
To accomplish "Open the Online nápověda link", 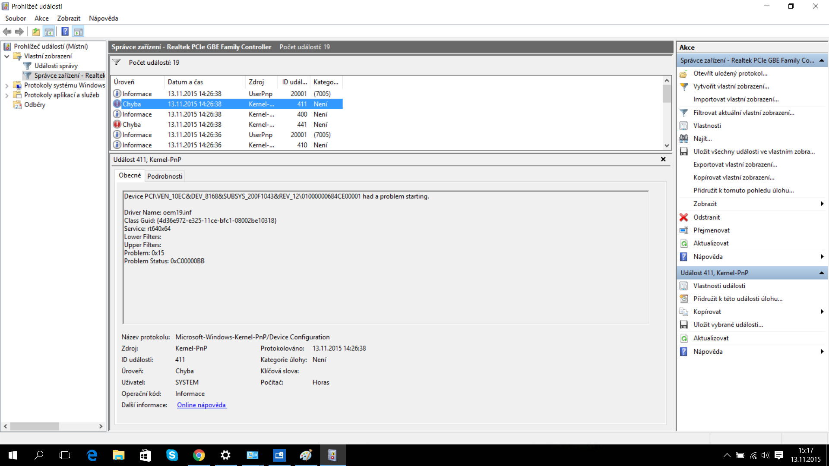I will (201, 405).
